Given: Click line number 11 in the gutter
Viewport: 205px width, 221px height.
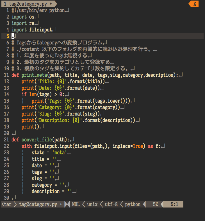Looking at the screenshot, I should (x=6, y=75).
